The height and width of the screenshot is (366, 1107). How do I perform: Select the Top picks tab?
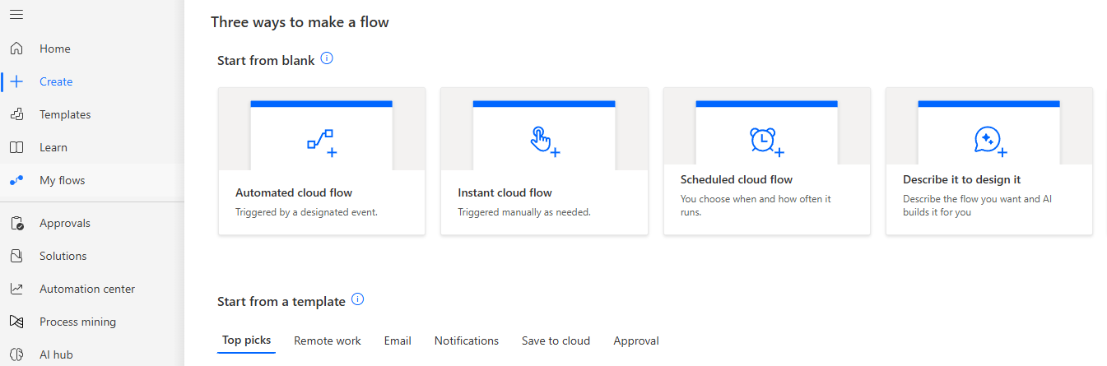246,341
